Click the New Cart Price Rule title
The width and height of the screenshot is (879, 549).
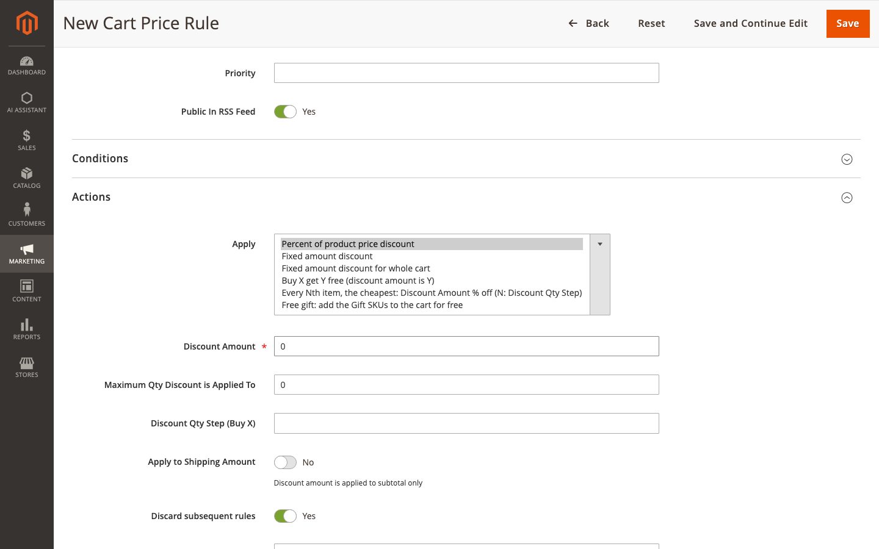coord(141,23)
